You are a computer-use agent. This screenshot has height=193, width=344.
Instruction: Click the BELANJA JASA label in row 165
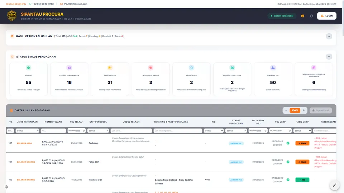point(24,143)
